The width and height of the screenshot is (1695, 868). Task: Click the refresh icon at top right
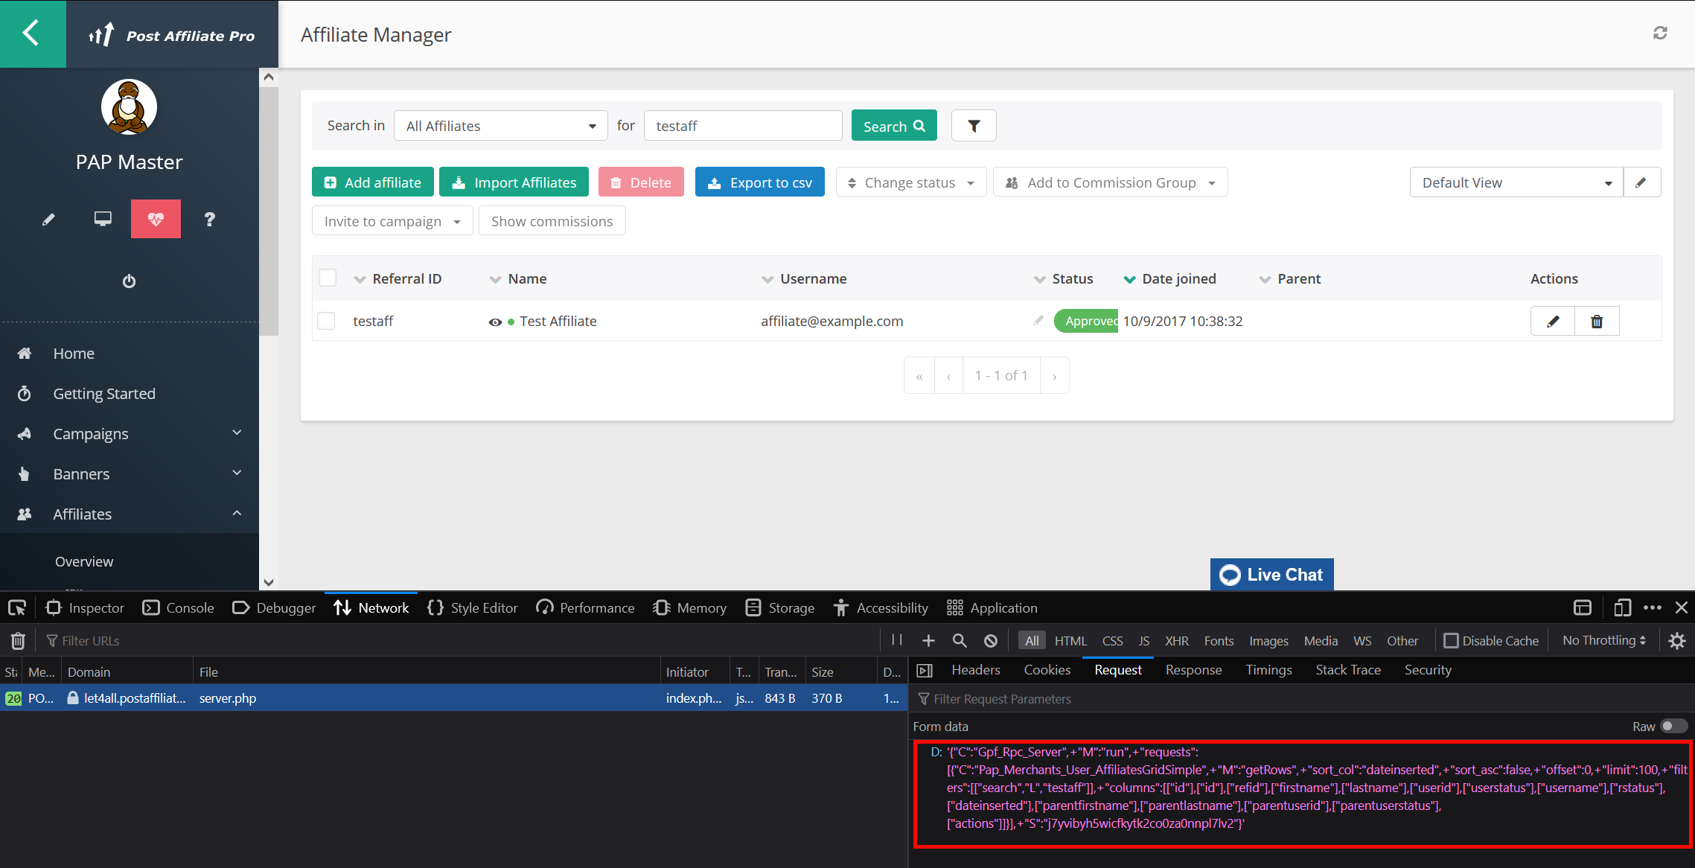coord(1660,33)
